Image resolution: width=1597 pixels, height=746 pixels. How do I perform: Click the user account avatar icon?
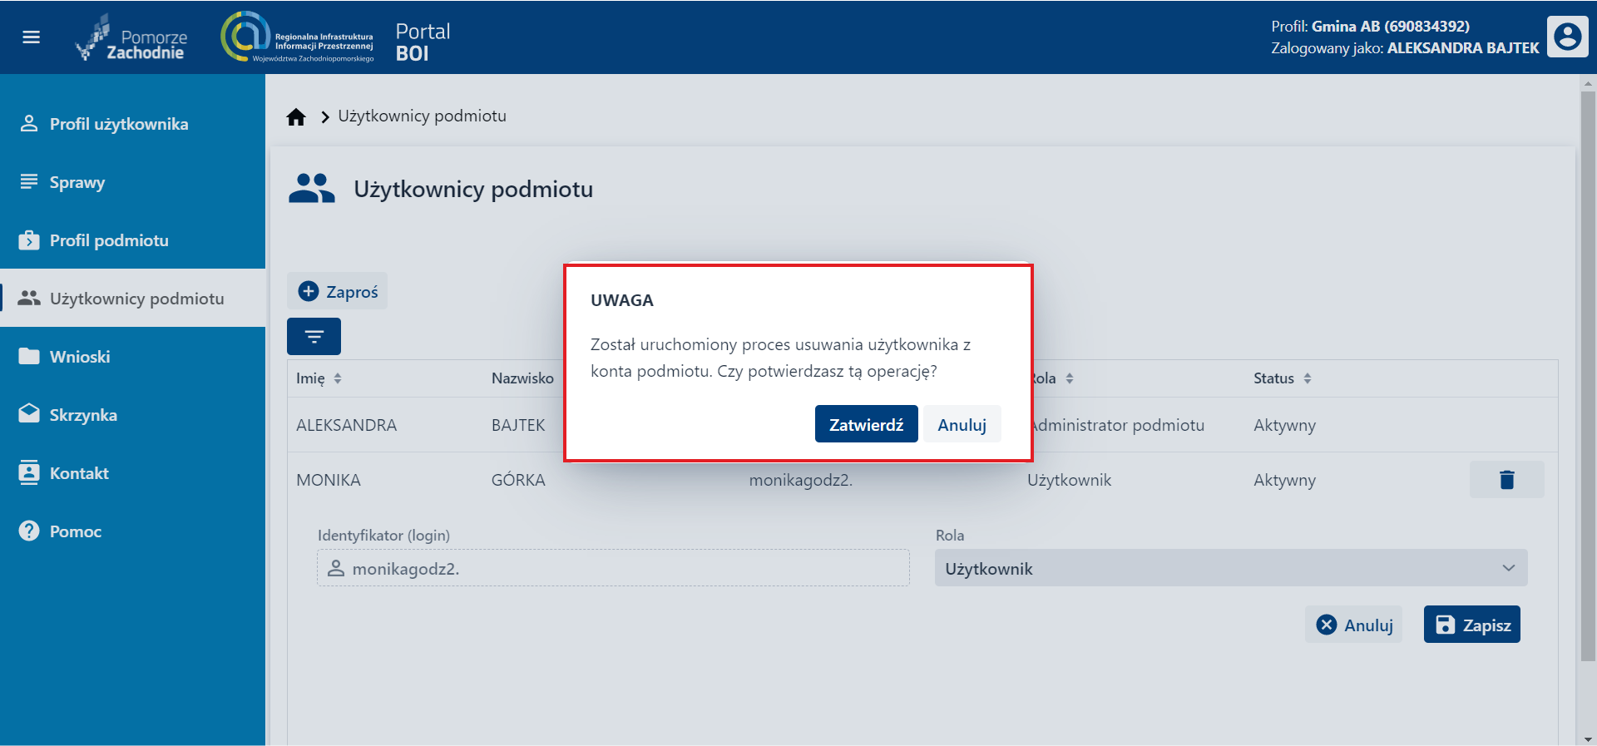[1567, 37]
